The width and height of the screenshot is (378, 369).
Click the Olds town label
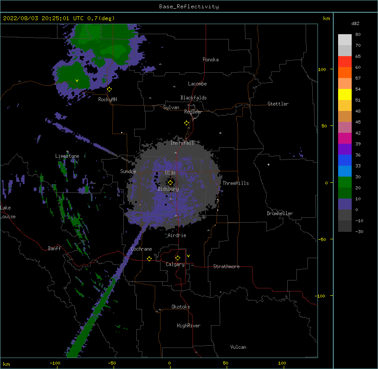[170, 173]
